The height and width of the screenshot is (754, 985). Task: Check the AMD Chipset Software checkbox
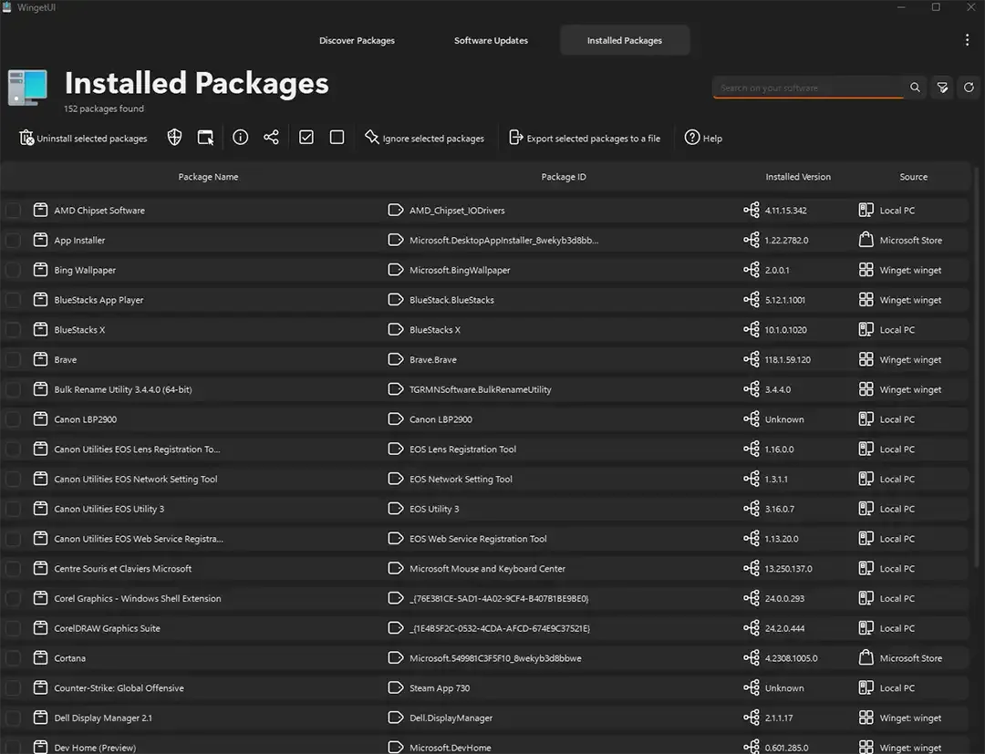tap(13, 211)
